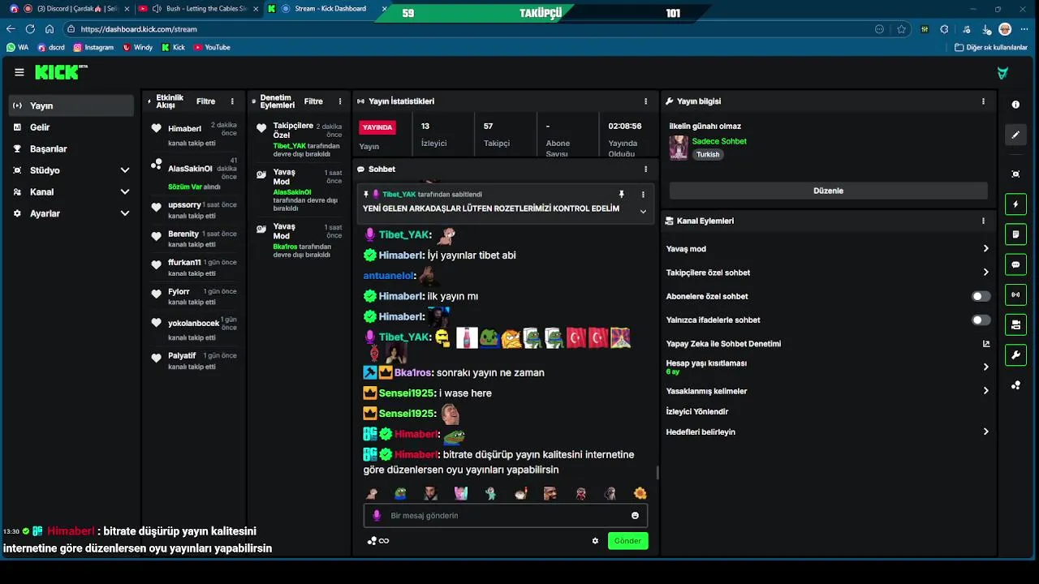The height and width of the screenshot is (584, 1039).
Task: Click the Sadece Sohbet category link
Action: point(719,141)
